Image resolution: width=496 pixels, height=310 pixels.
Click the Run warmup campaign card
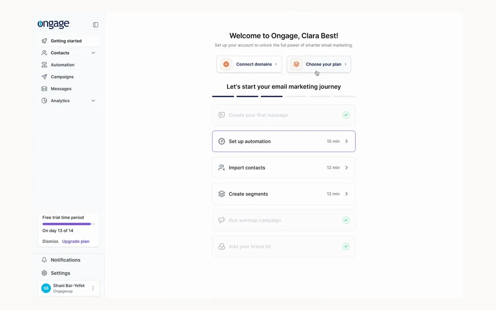coord(284,220)
